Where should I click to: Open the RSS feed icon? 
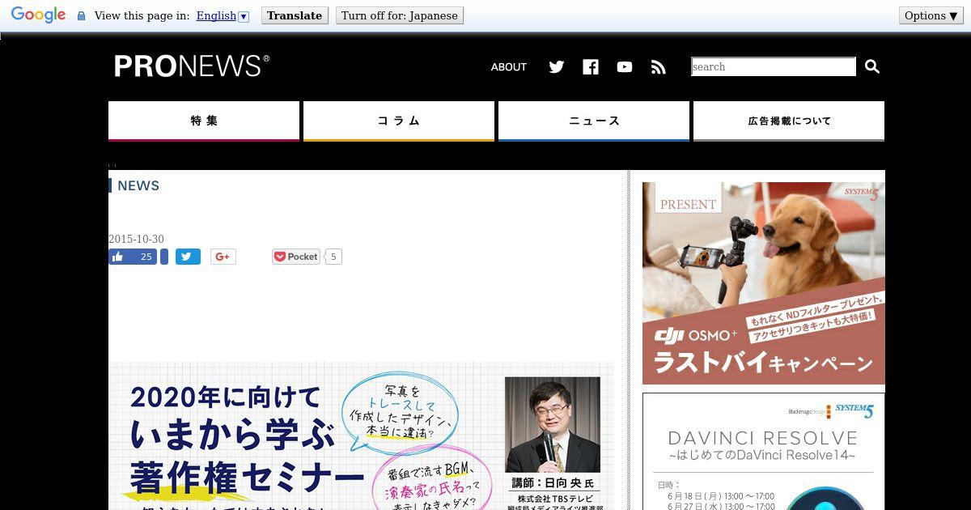tap(659, 67)
